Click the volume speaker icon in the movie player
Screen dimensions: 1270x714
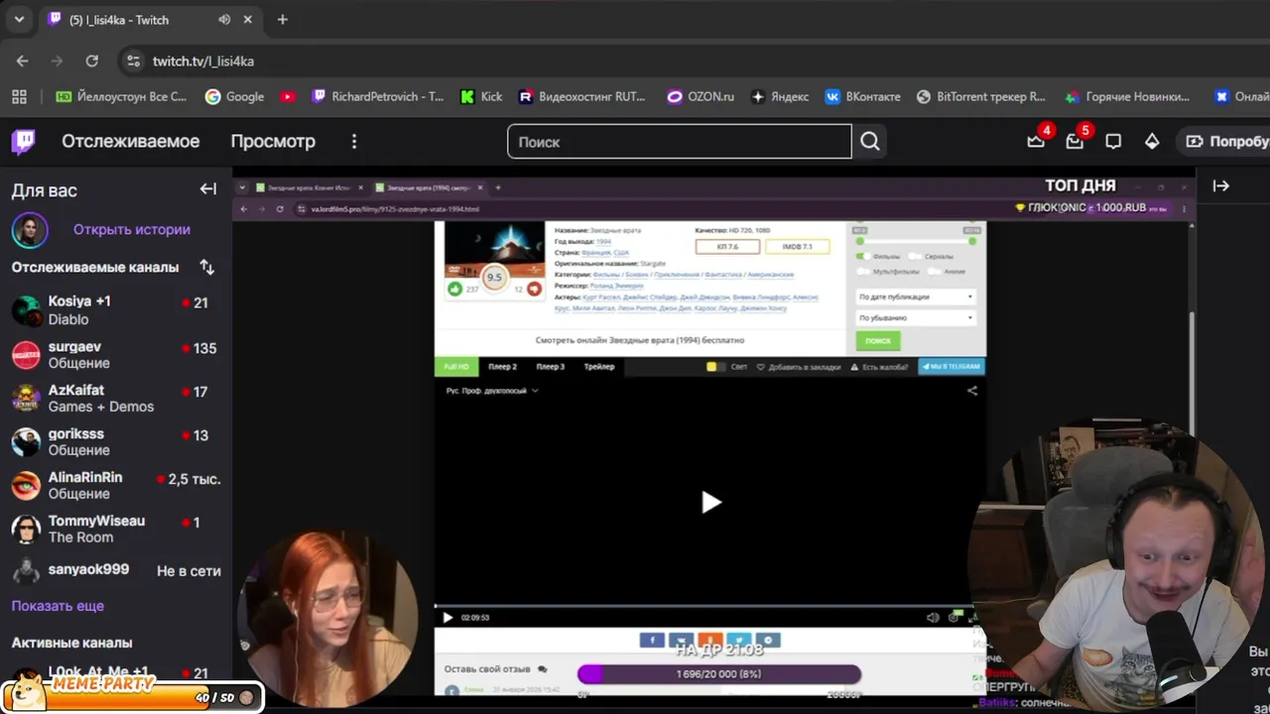coord(933,617)
